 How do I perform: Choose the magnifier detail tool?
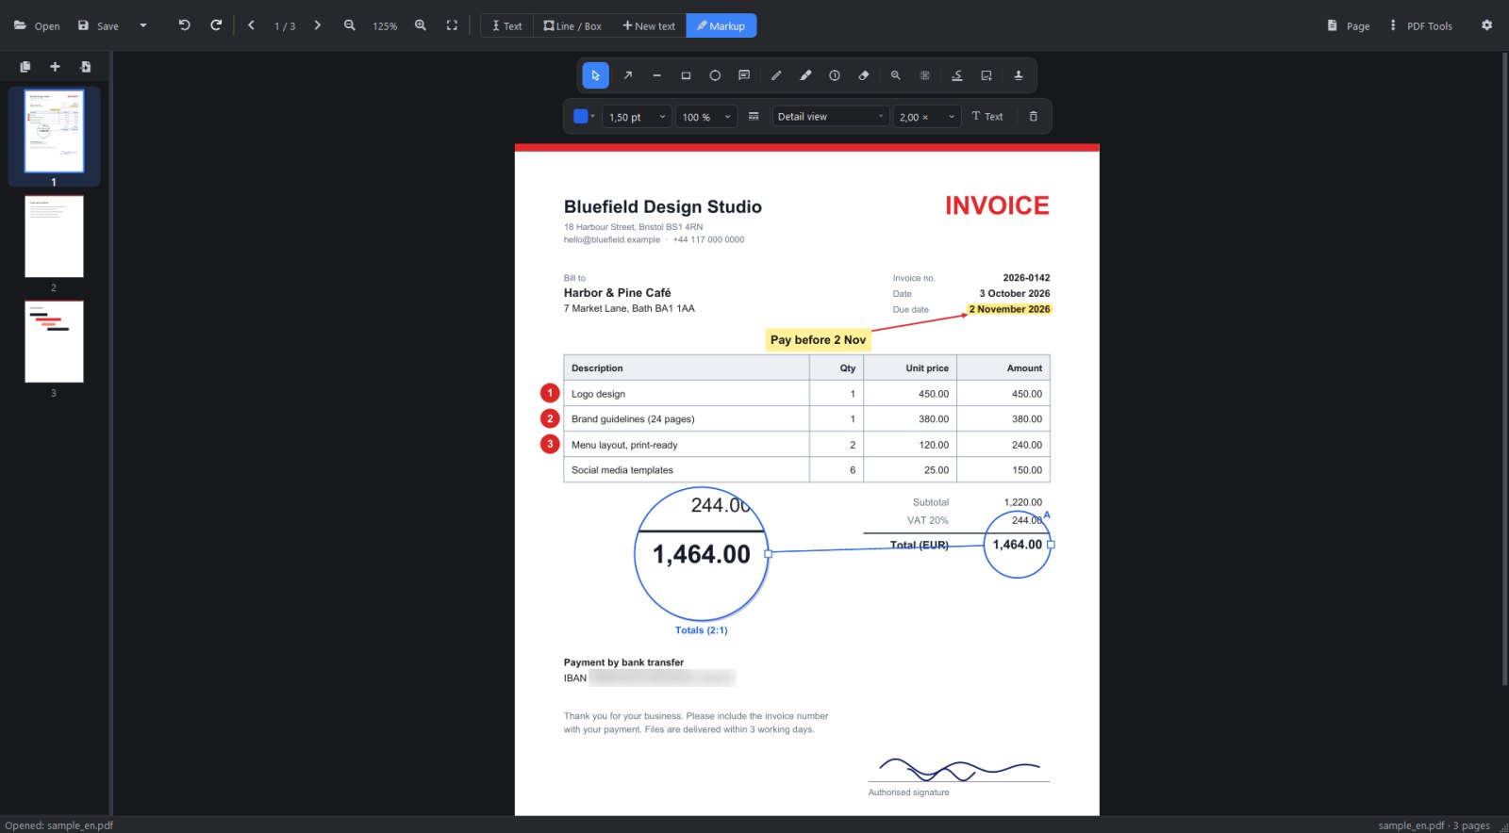(896, 75)
